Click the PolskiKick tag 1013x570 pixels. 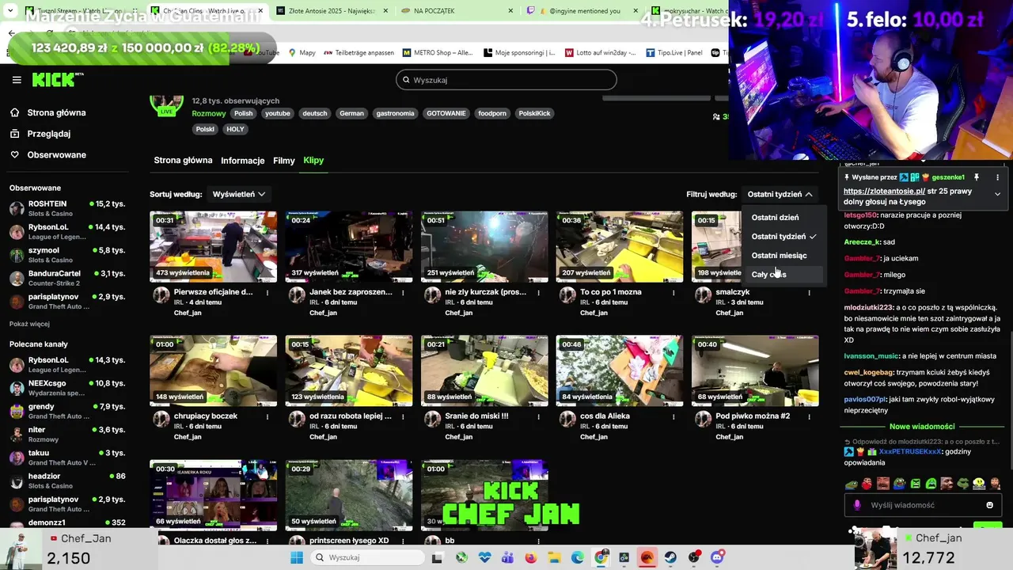click(534, 113)
